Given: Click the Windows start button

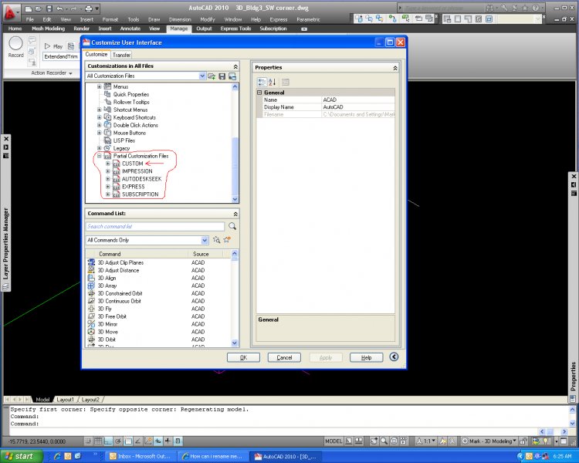Looking at the screenshot, I should click(21, 456).
